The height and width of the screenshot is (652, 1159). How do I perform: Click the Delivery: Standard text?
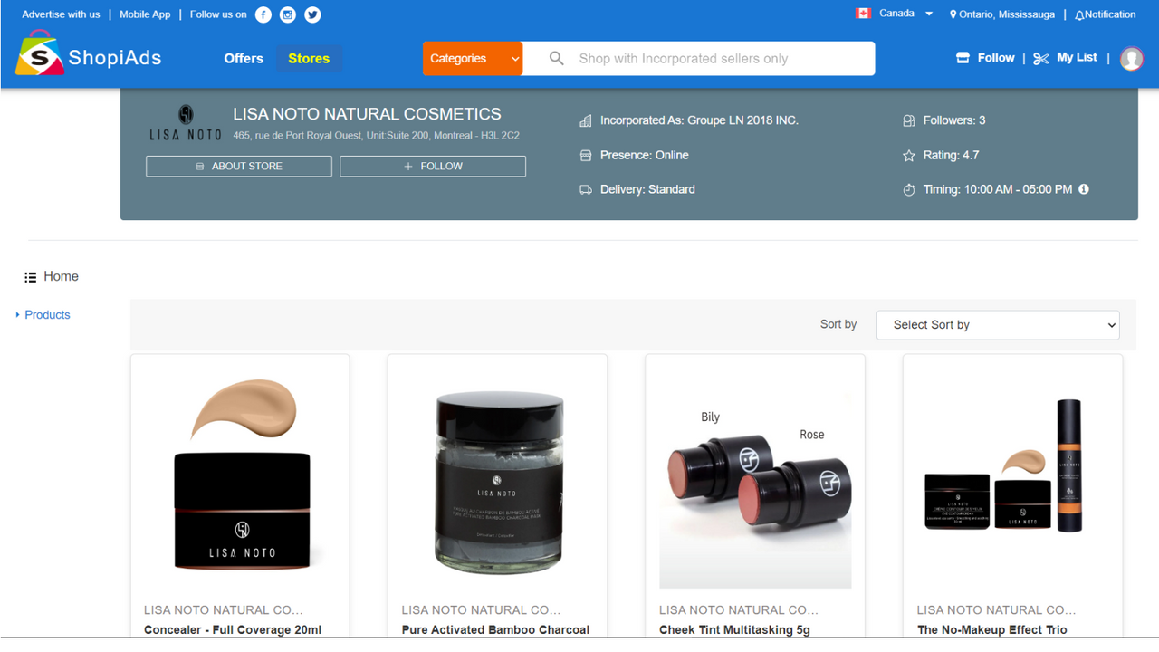coord(647,190)
